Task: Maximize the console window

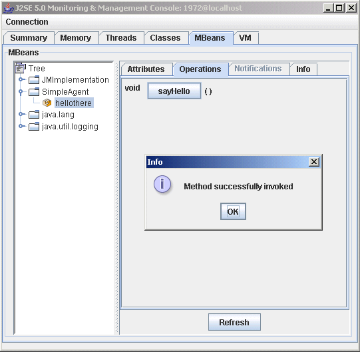Action: point(339,8)
